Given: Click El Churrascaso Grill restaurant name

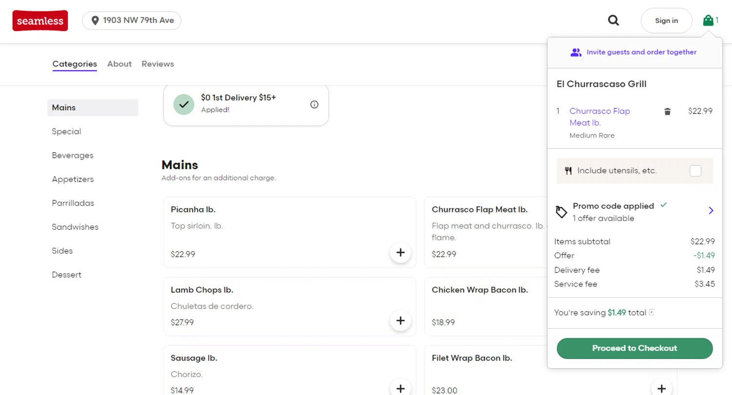Looking at the screenshot, I should click(602, 84).
